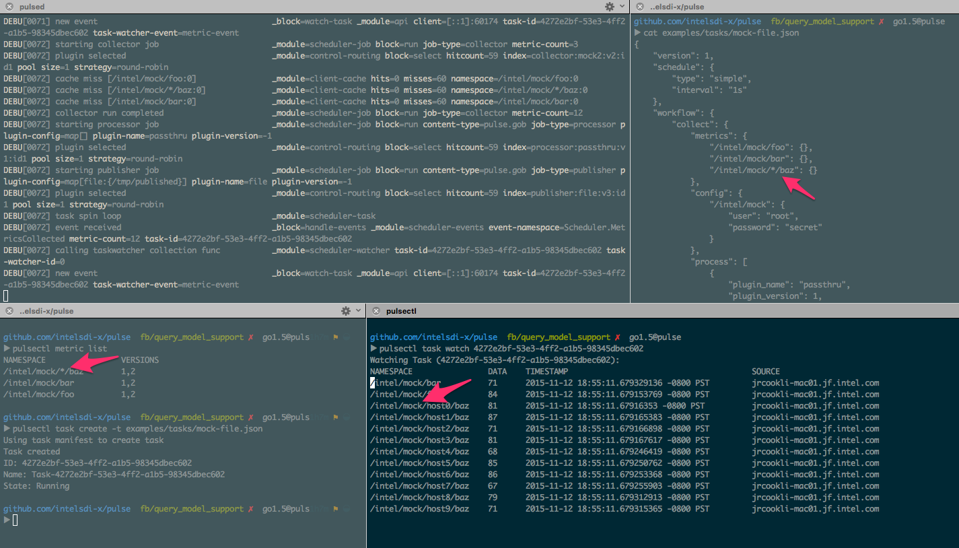Click the SOURCE column header

(766, 372)
